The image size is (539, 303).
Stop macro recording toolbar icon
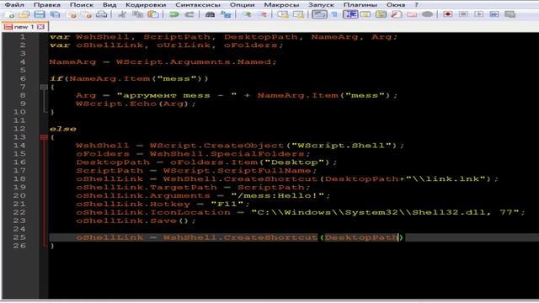[463, 14]
